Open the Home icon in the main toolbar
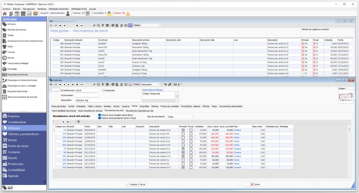 pyautogui.click(x=5, y=14)
